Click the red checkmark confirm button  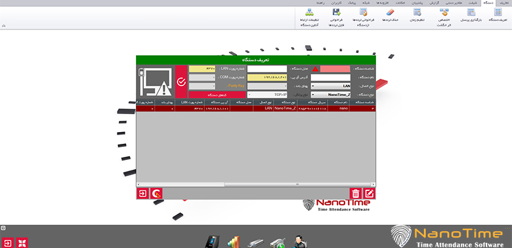[x=181, y=82]
